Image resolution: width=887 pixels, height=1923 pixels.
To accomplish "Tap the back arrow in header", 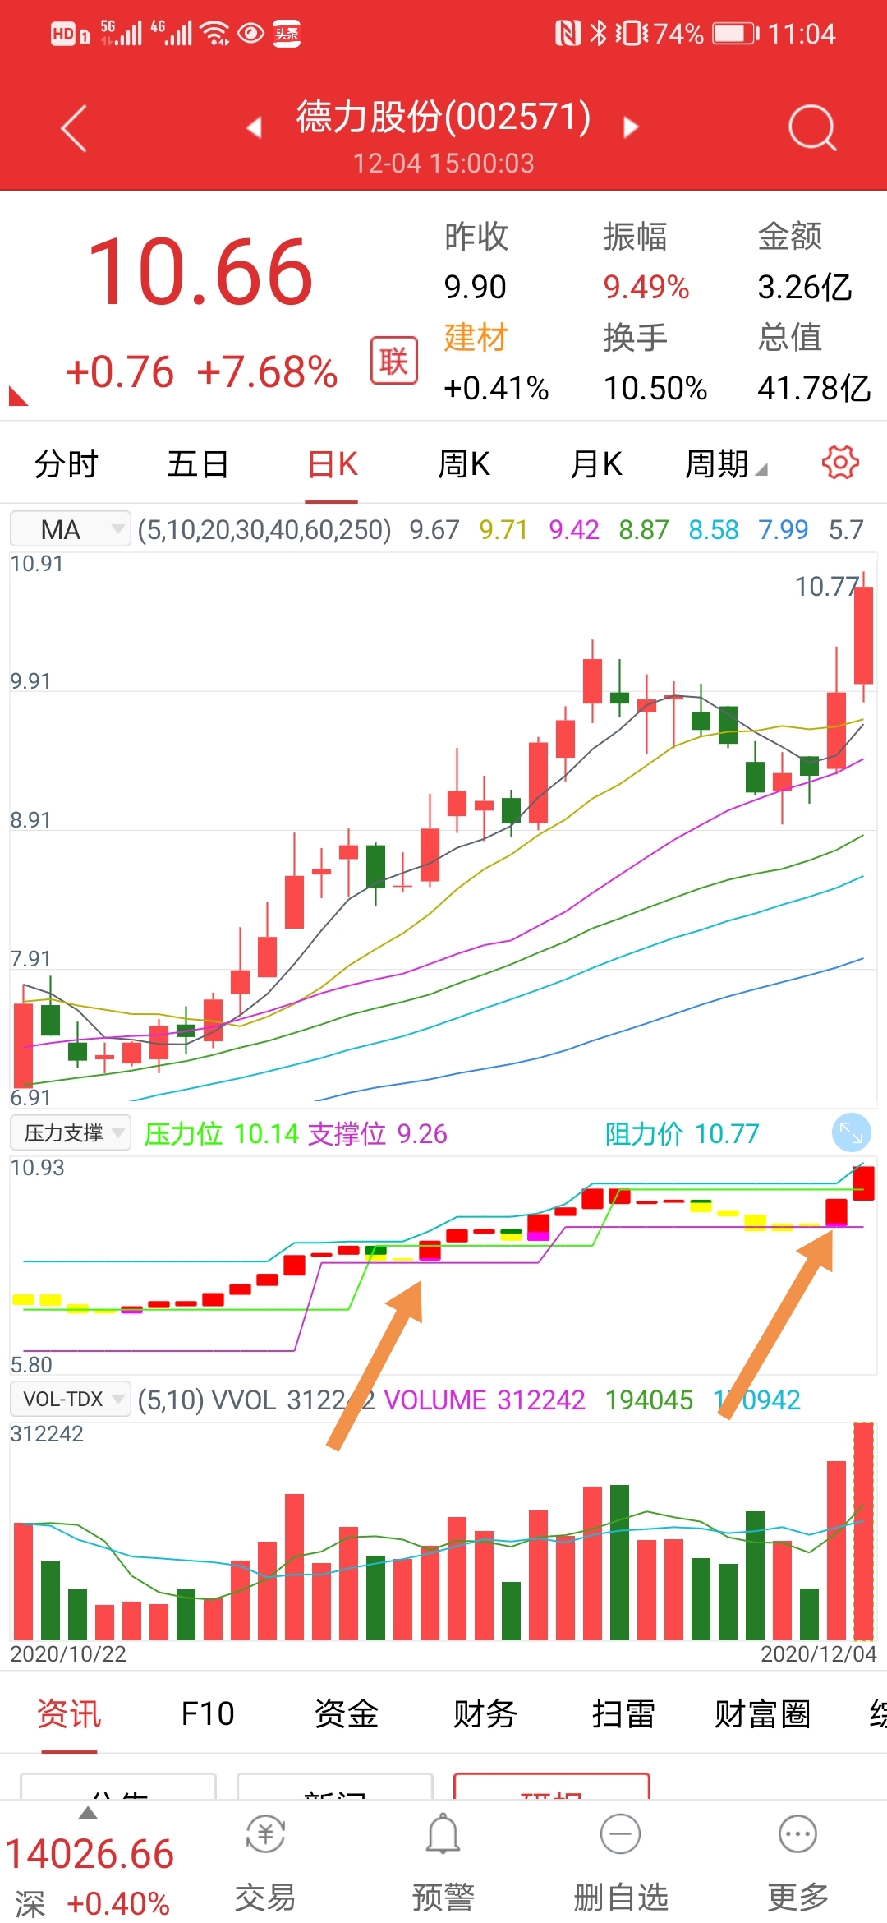I will (74, 129).
